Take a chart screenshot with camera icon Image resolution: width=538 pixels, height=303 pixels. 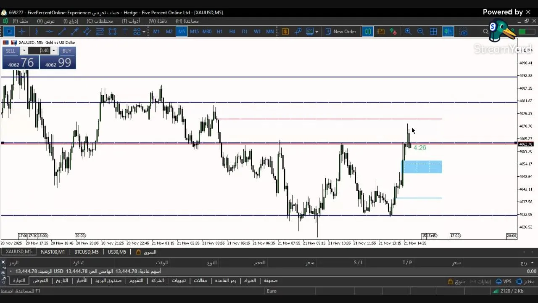464,32
